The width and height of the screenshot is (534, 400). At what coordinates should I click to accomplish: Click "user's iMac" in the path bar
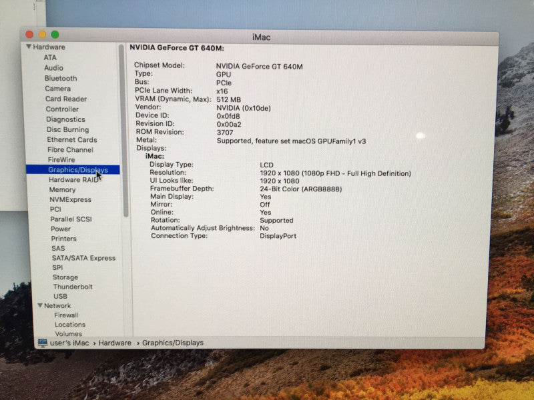[69, 343]
